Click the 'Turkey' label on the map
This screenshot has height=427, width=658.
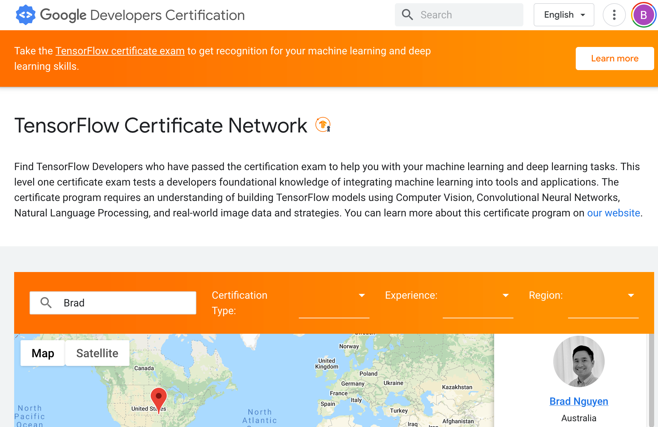(399, 411)
